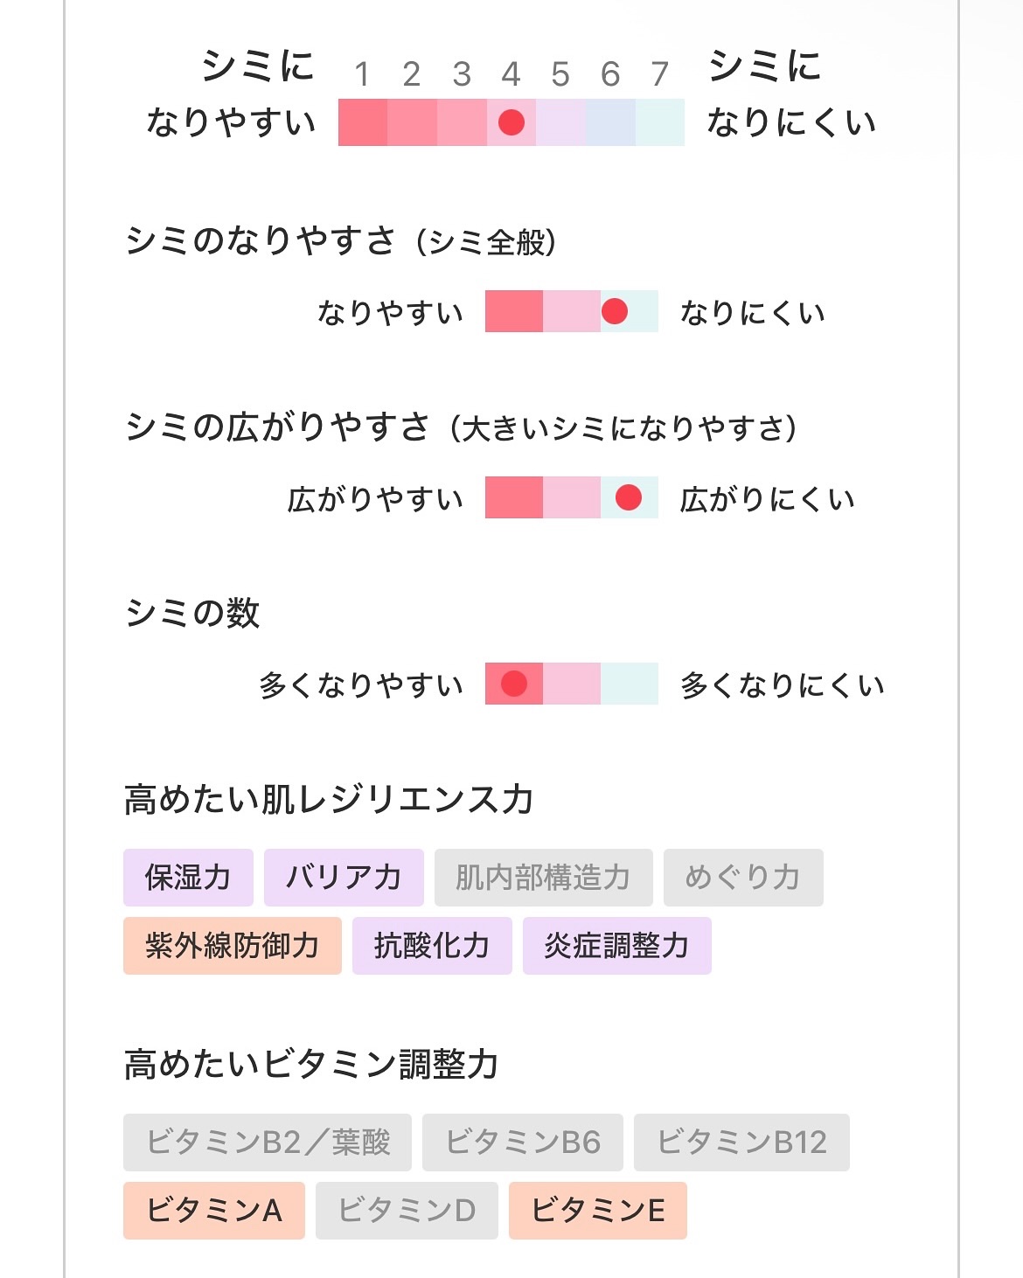Click the greyed 肌内部構造力 tag

coord(543,877)
